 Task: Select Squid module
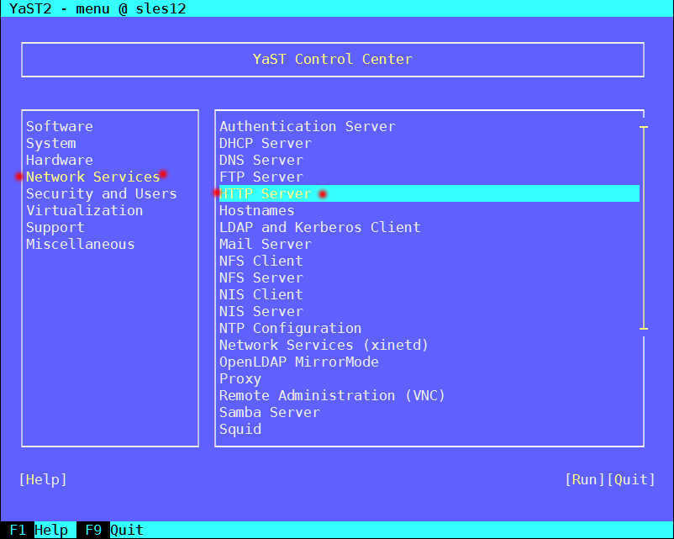tap(240, 430)
